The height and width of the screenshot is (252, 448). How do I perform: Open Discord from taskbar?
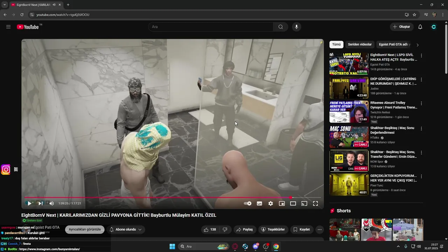[x=255, y=246]
